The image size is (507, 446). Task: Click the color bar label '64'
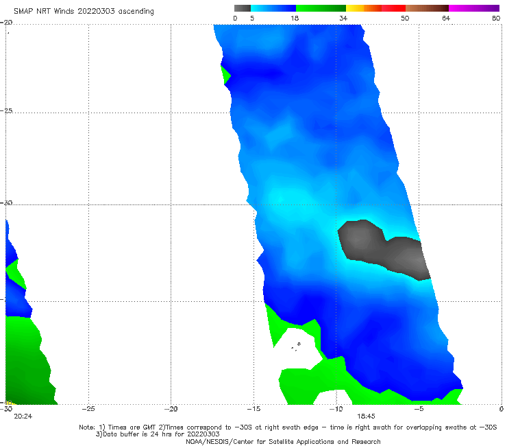[x=446, y=19]
